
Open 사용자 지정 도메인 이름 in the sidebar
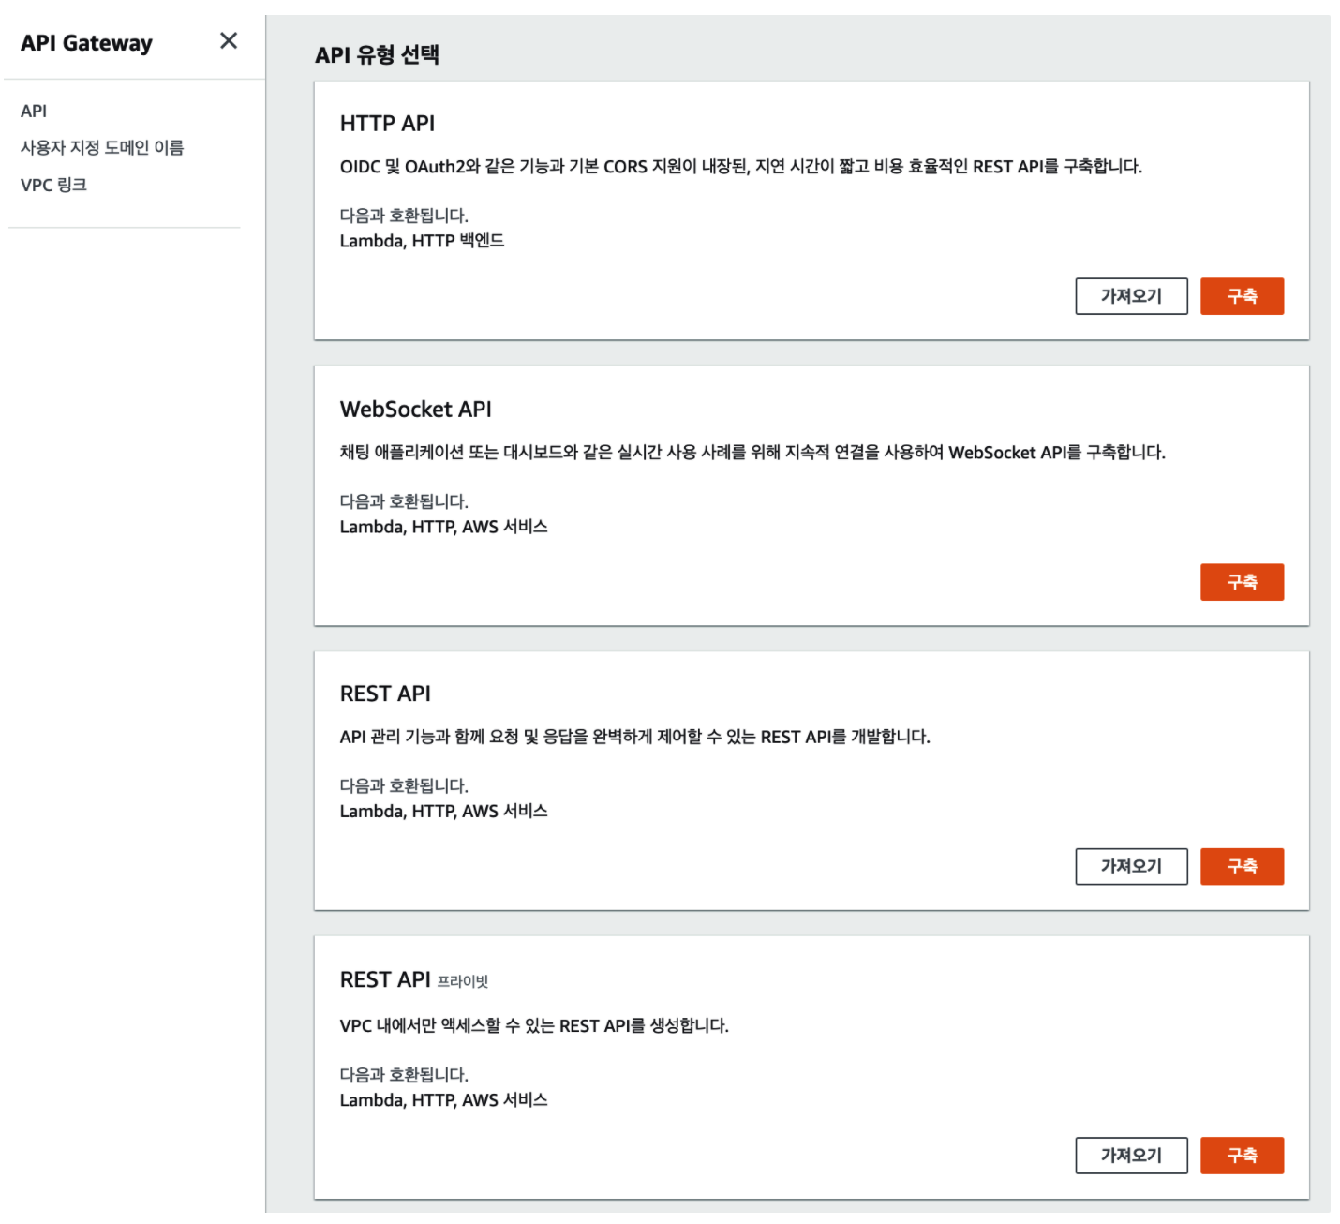[x=102, y=147]
